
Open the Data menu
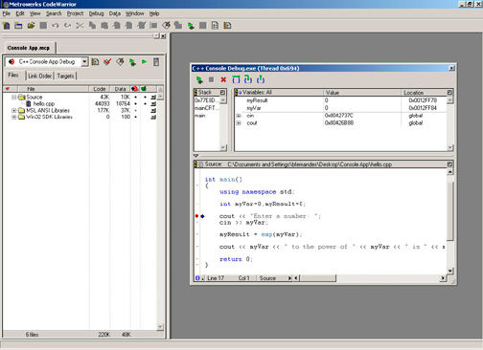tap(115, 13)
